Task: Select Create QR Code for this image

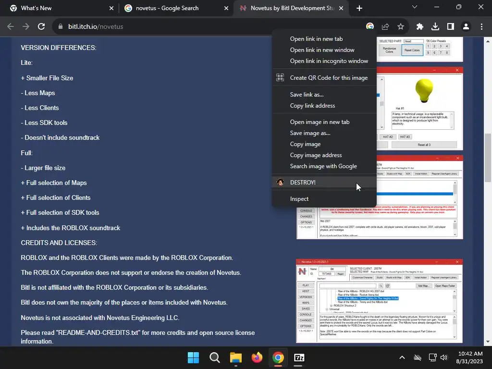Action: [x=324, y=78]
